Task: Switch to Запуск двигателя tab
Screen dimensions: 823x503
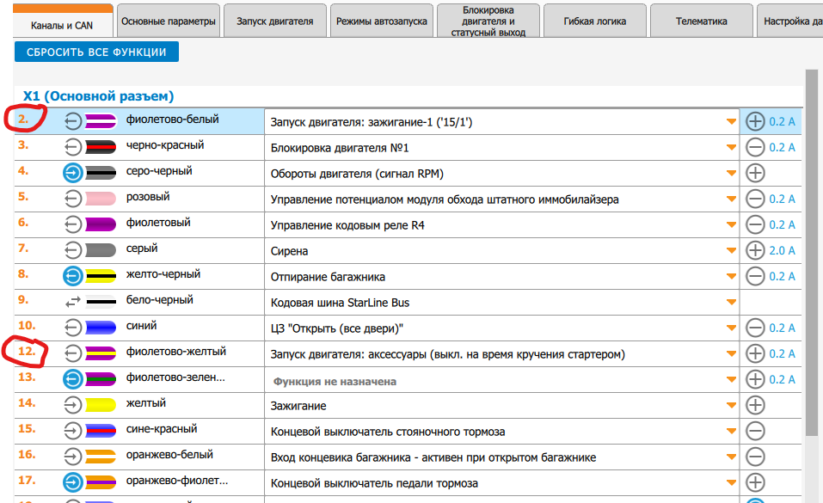Action: [x=275, y=21]
